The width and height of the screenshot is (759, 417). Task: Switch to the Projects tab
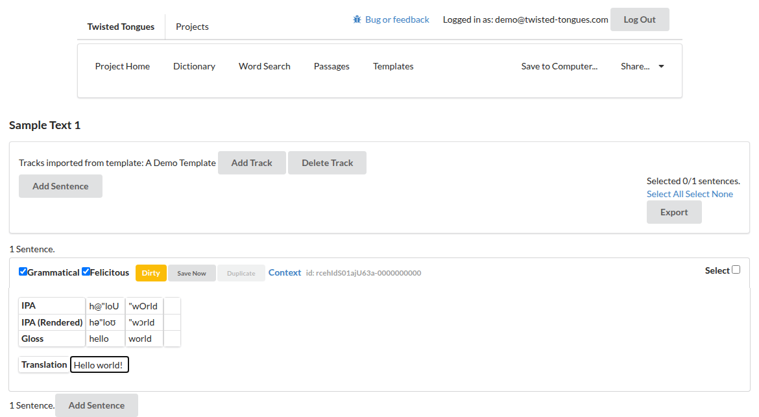(x=192, y=27)
